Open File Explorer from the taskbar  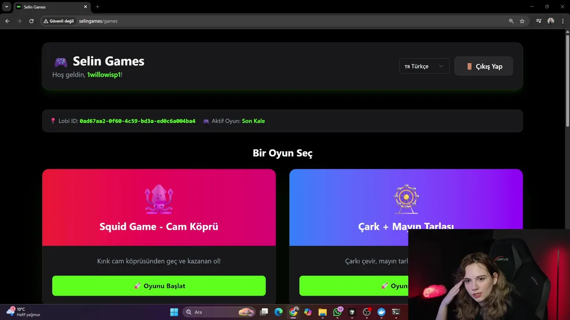tap(322, 312)
